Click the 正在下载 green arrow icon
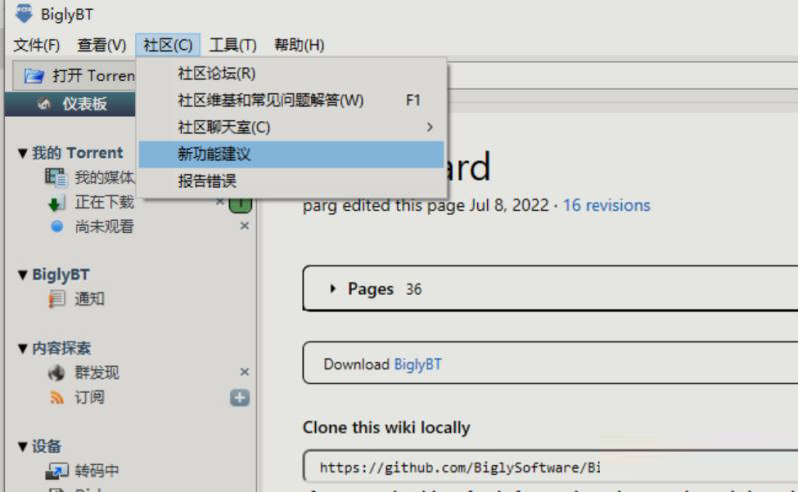The image size is (798, 492). pyautogui.click(x=56, y=203)
